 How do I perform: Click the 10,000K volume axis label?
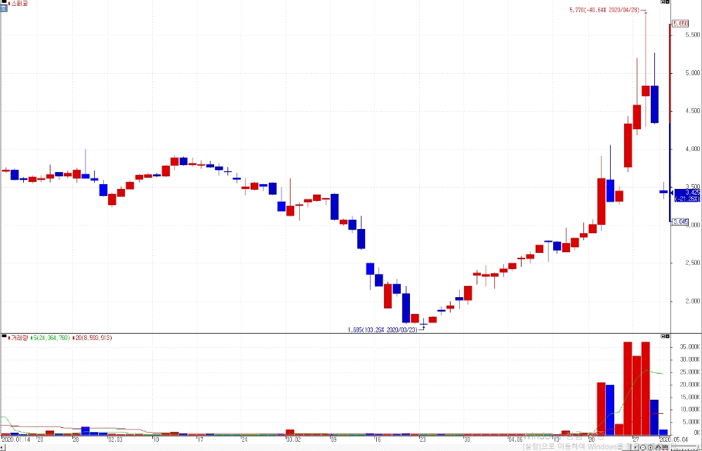click(689, 409)
